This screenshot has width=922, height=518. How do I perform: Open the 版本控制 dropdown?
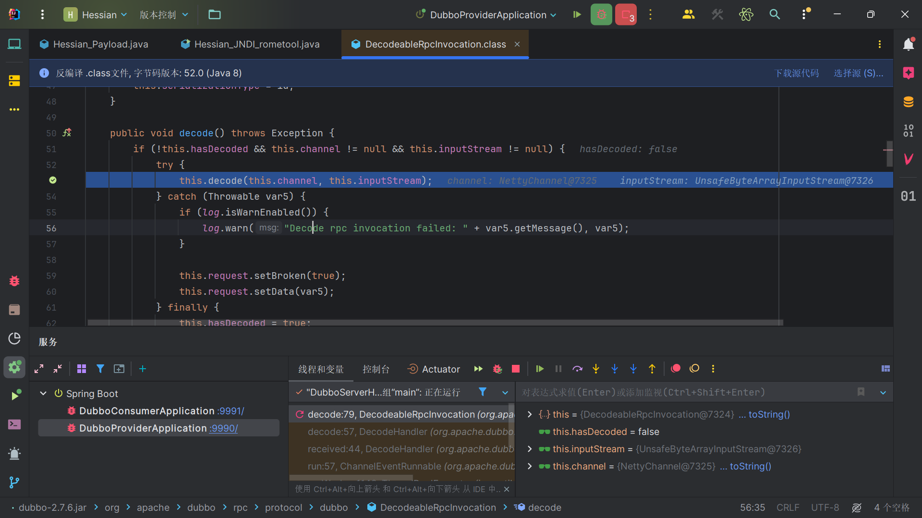(164, 14)
